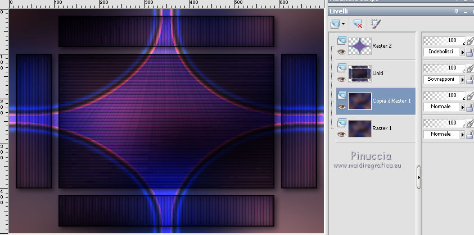
Task: Click the Copia diRaster 1 layer name
Action: pos(391,101)
